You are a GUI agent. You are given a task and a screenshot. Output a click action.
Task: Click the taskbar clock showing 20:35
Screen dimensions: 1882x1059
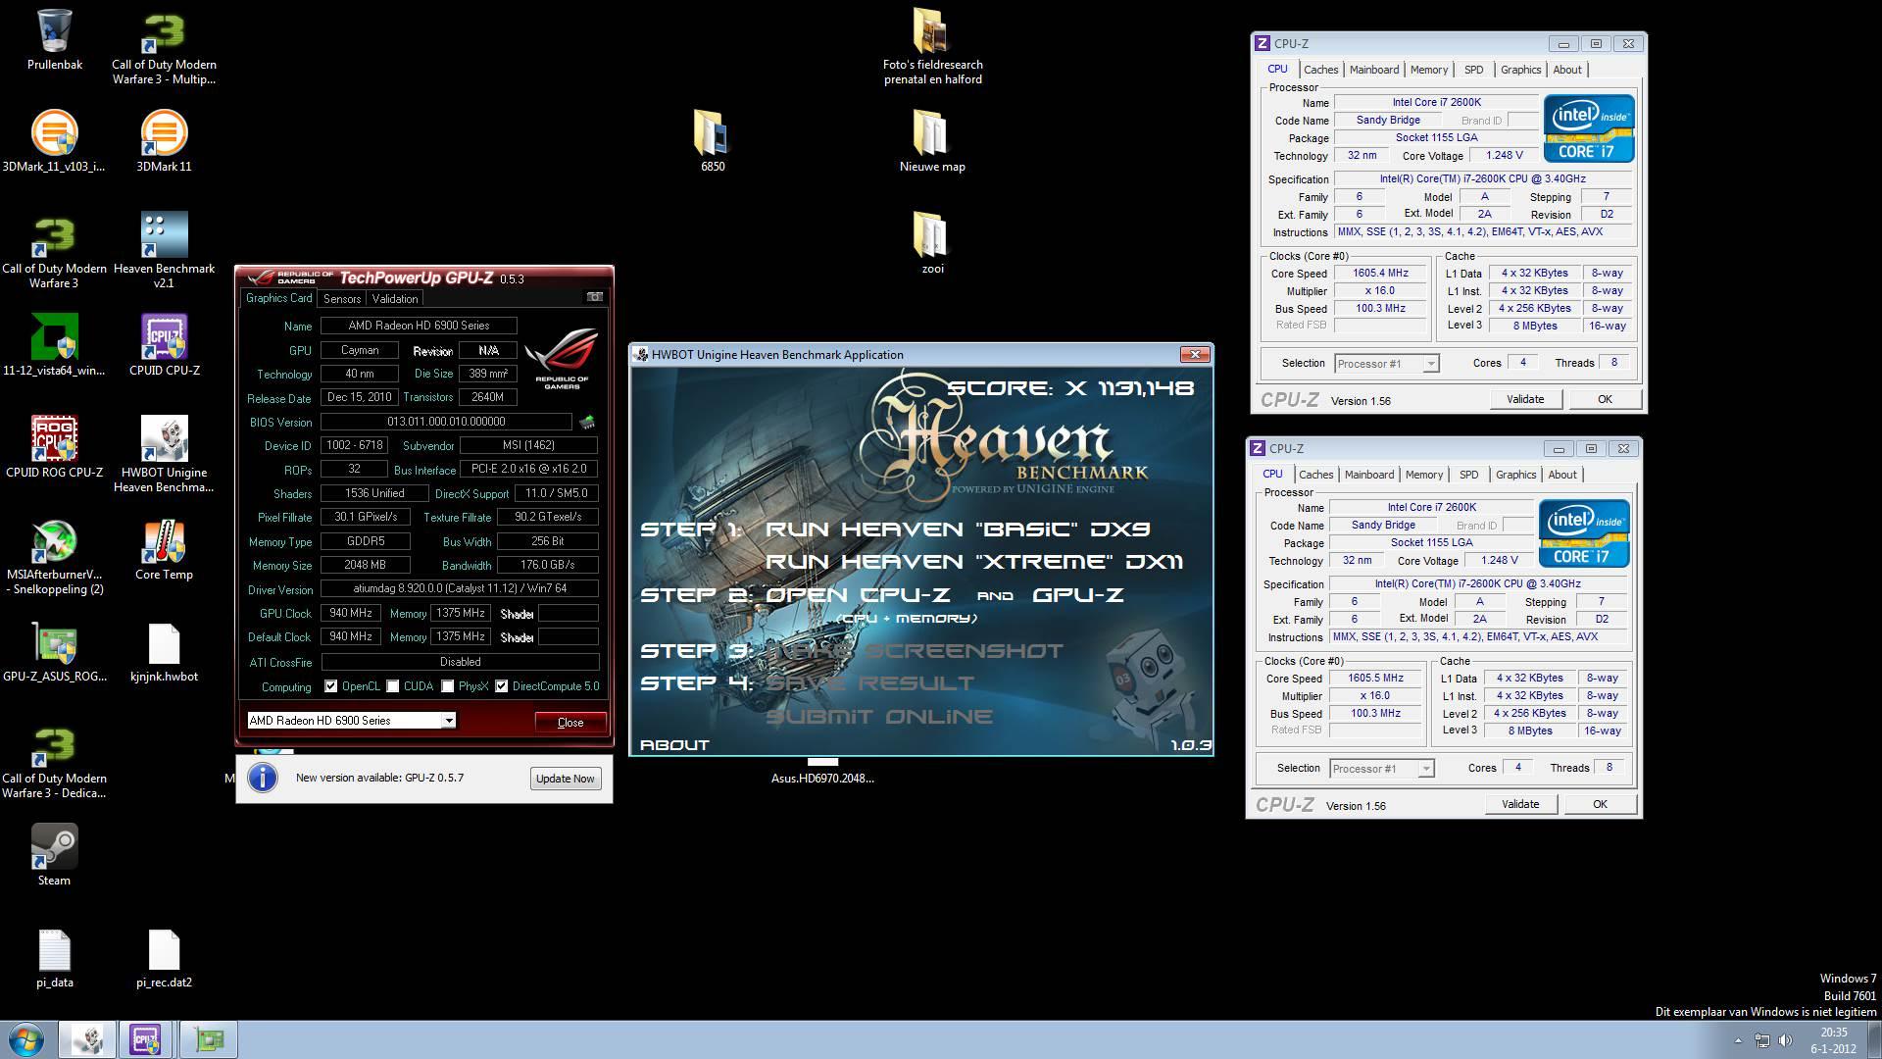(x=1834, y=1039)
